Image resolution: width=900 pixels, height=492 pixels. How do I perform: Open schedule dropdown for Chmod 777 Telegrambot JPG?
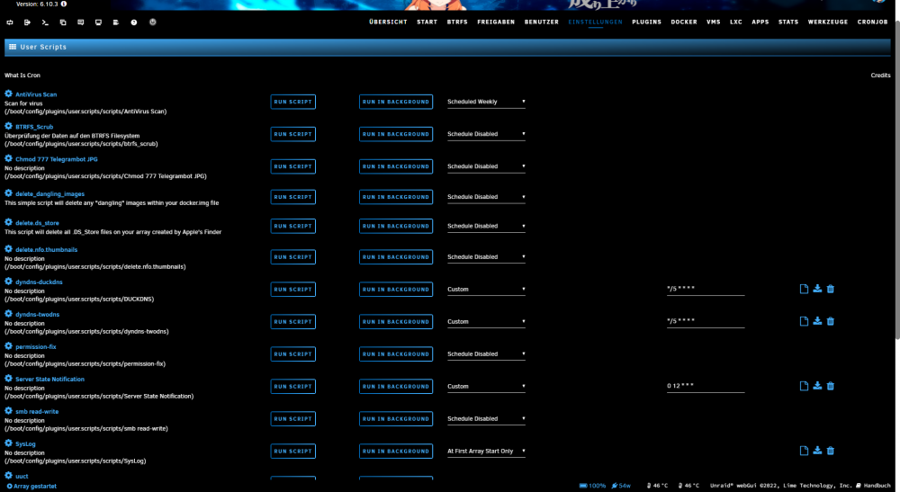click(x=486, y=166)
